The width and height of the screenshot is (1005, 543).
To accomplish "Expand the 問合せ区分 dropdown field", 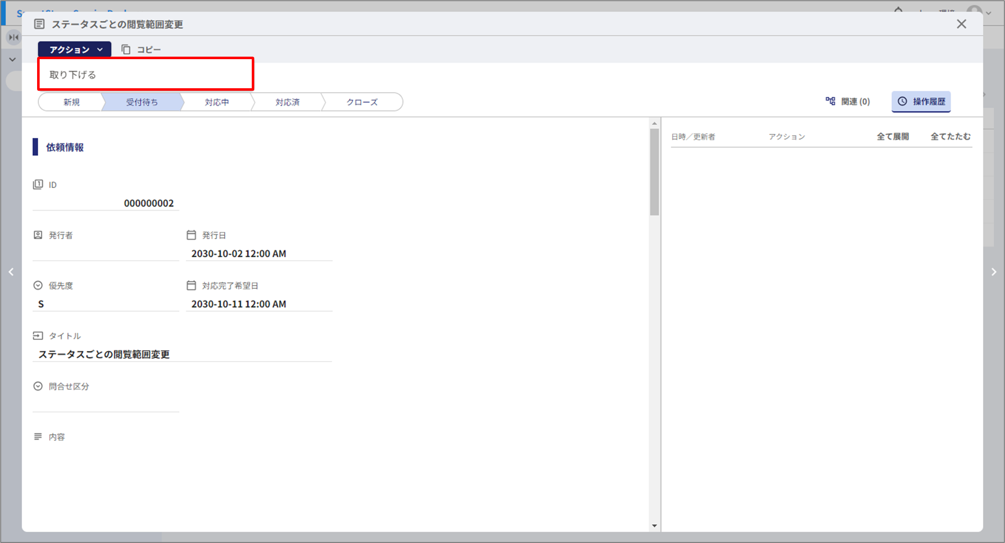I will [105, 404].
